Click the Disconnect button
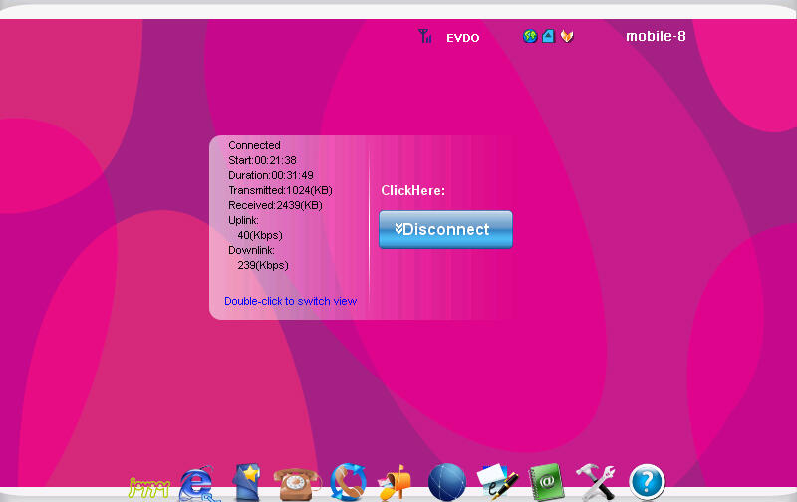797x502 pixels. point(445,230)
